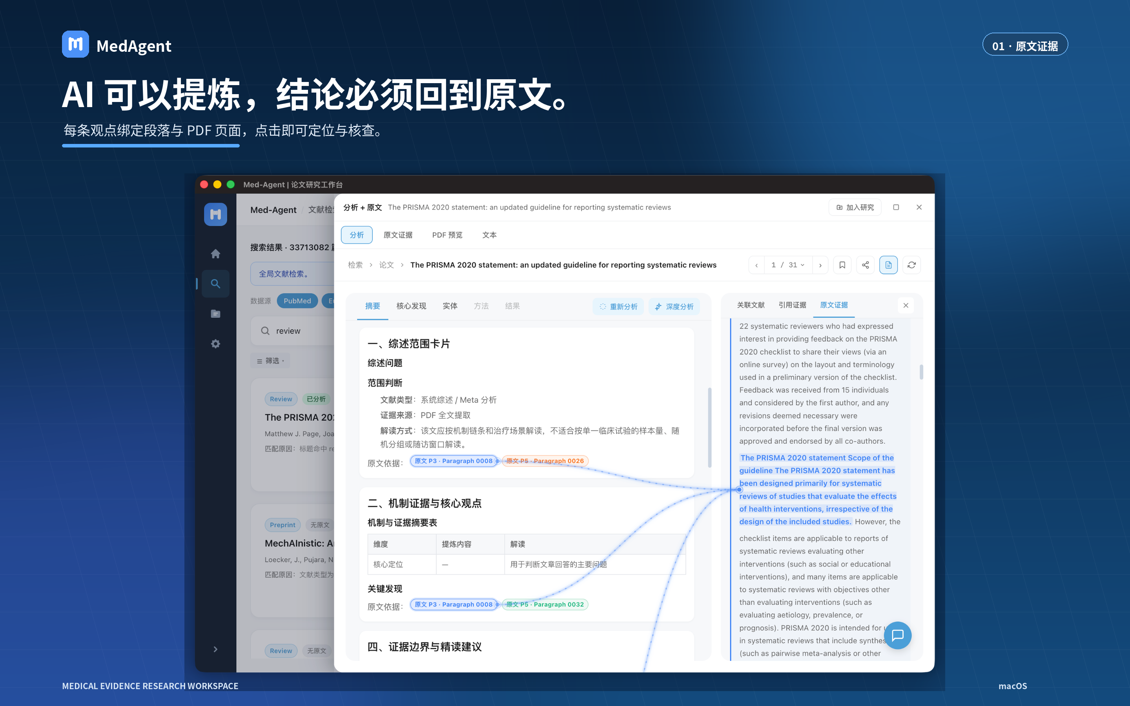The image size is (1130, 706).
Task: Click 无原文 badge on MechAInistic card
Action: pos(320,525)
